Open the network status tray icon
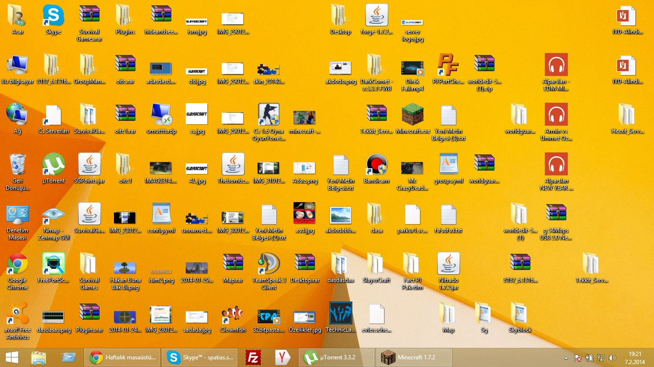Screen dimensions: 654x367 (600, 358)
